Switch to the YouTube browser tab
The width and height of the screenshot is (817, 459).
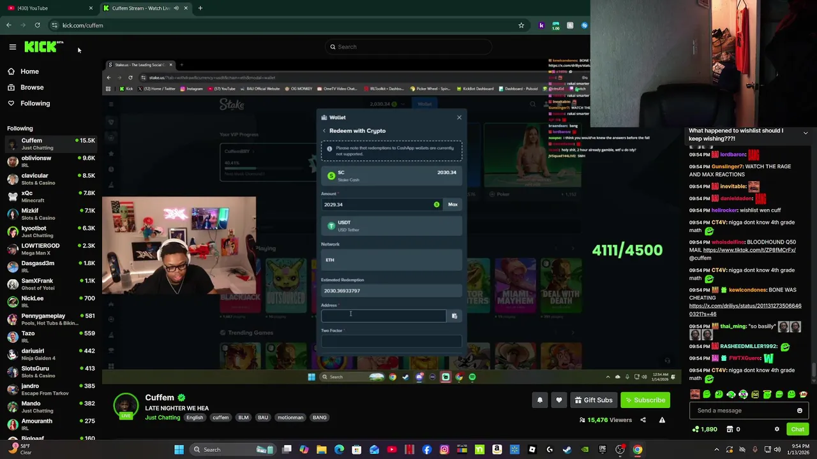tap(49, 8)
